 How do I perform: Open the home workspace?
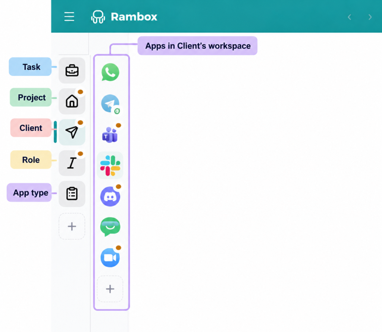72,101
